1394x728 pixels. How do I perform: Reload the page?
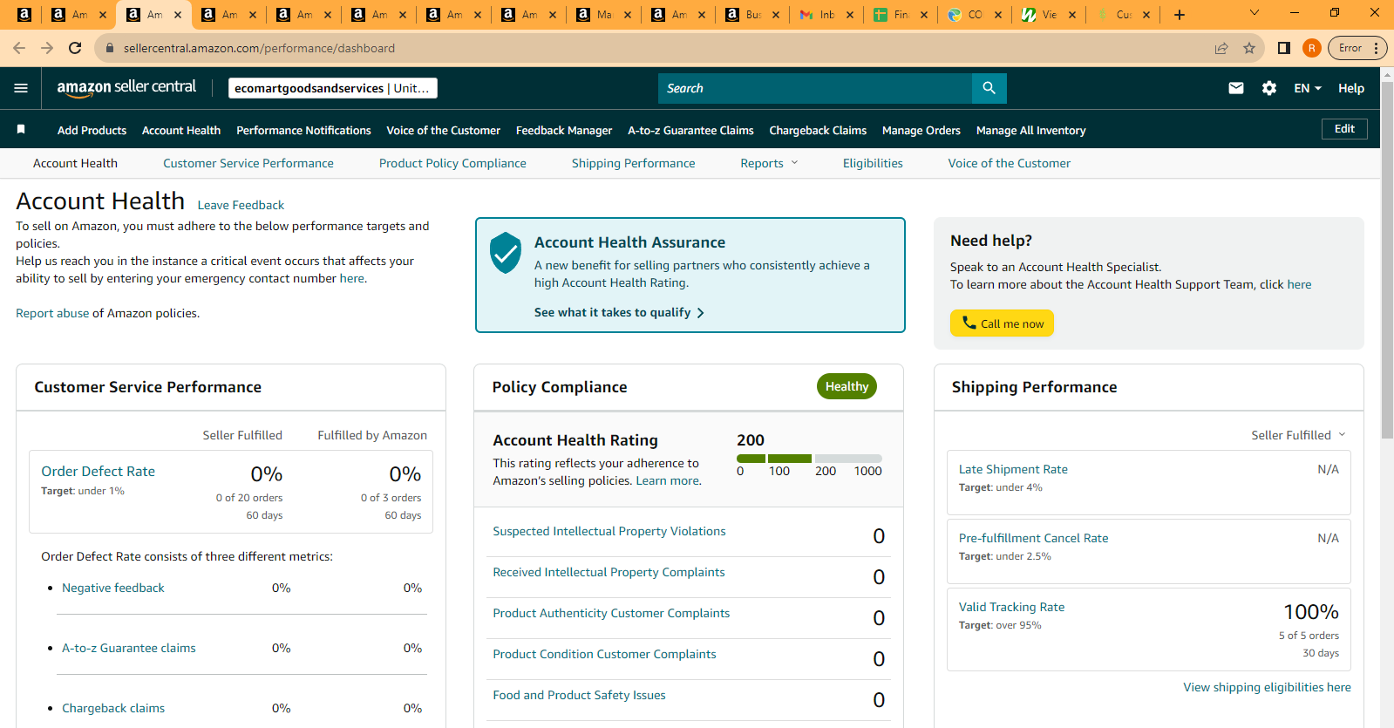click(x=75, y=48)
